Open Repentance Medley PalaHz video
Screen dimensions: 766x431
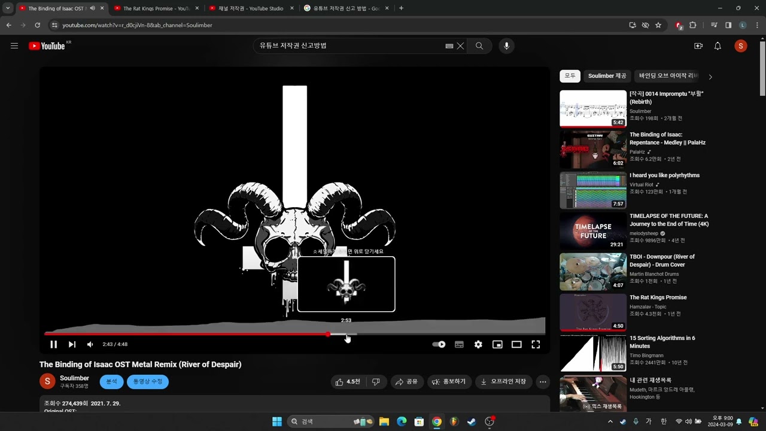[593, 149]
